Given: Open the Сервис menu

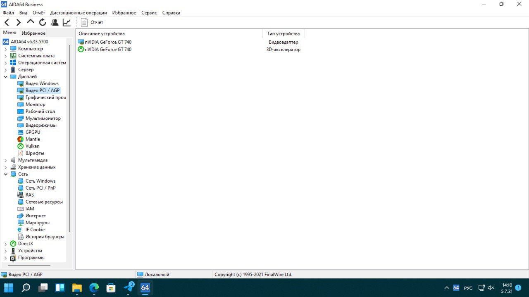Looking at the screenshot, I should pos(149,13).
